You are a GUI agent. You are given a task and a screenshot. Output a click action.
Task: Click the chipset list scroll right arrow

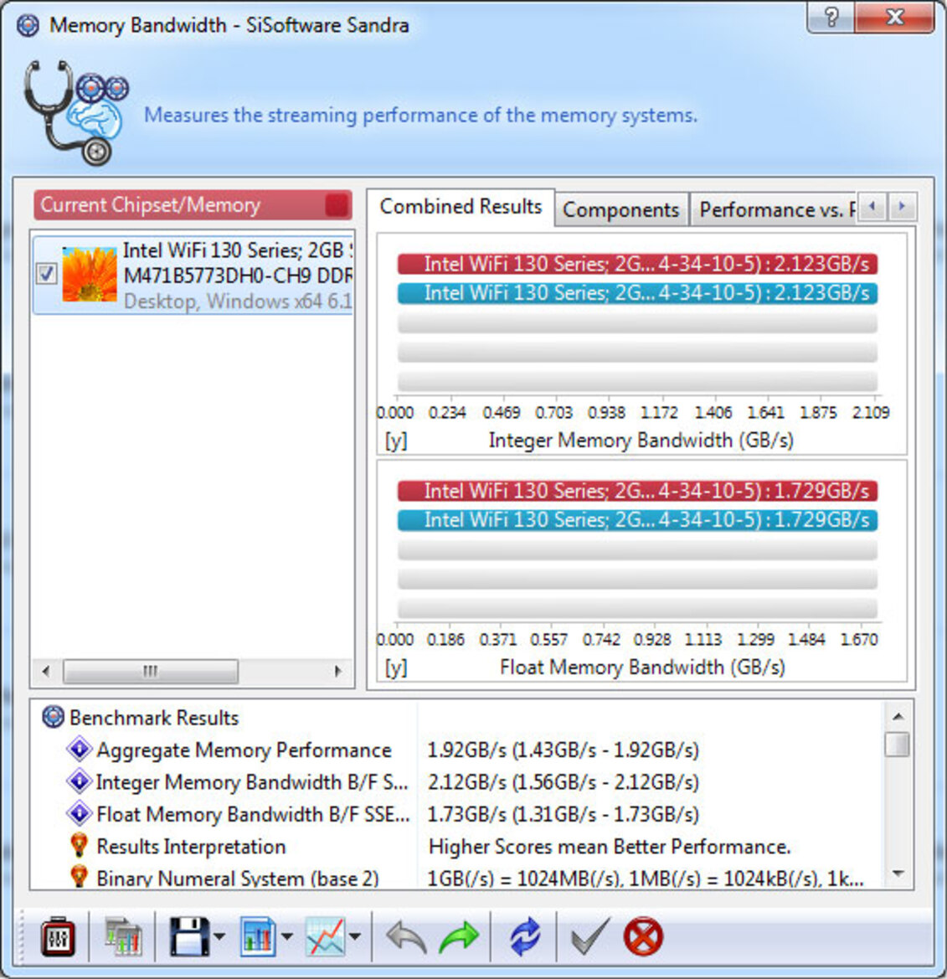pos(338,671)
